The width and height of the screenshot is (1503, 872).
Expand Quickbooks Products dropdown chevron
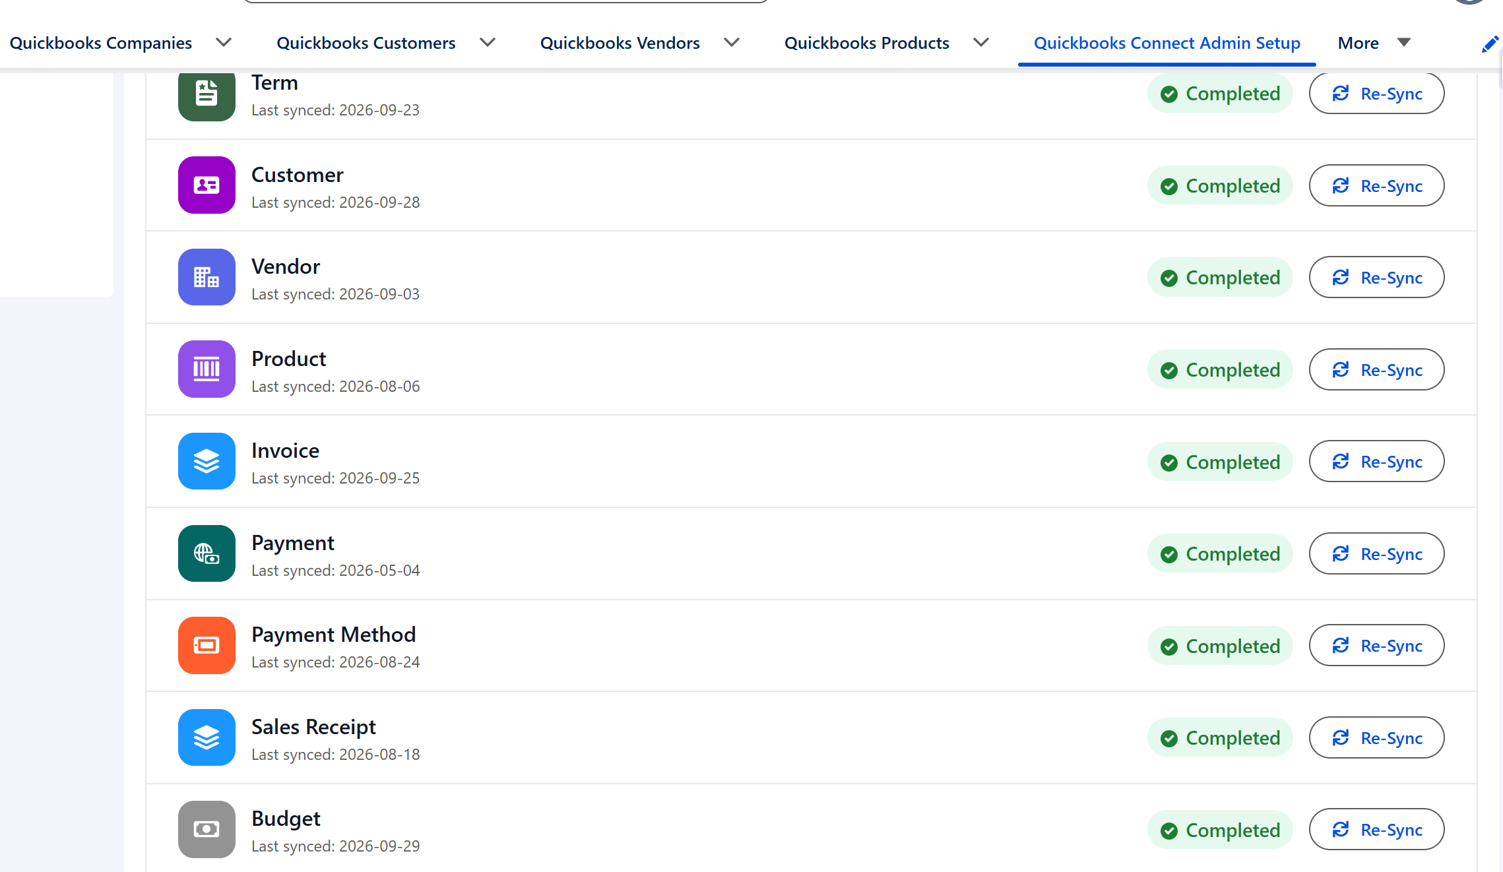(x=981, y=43)
